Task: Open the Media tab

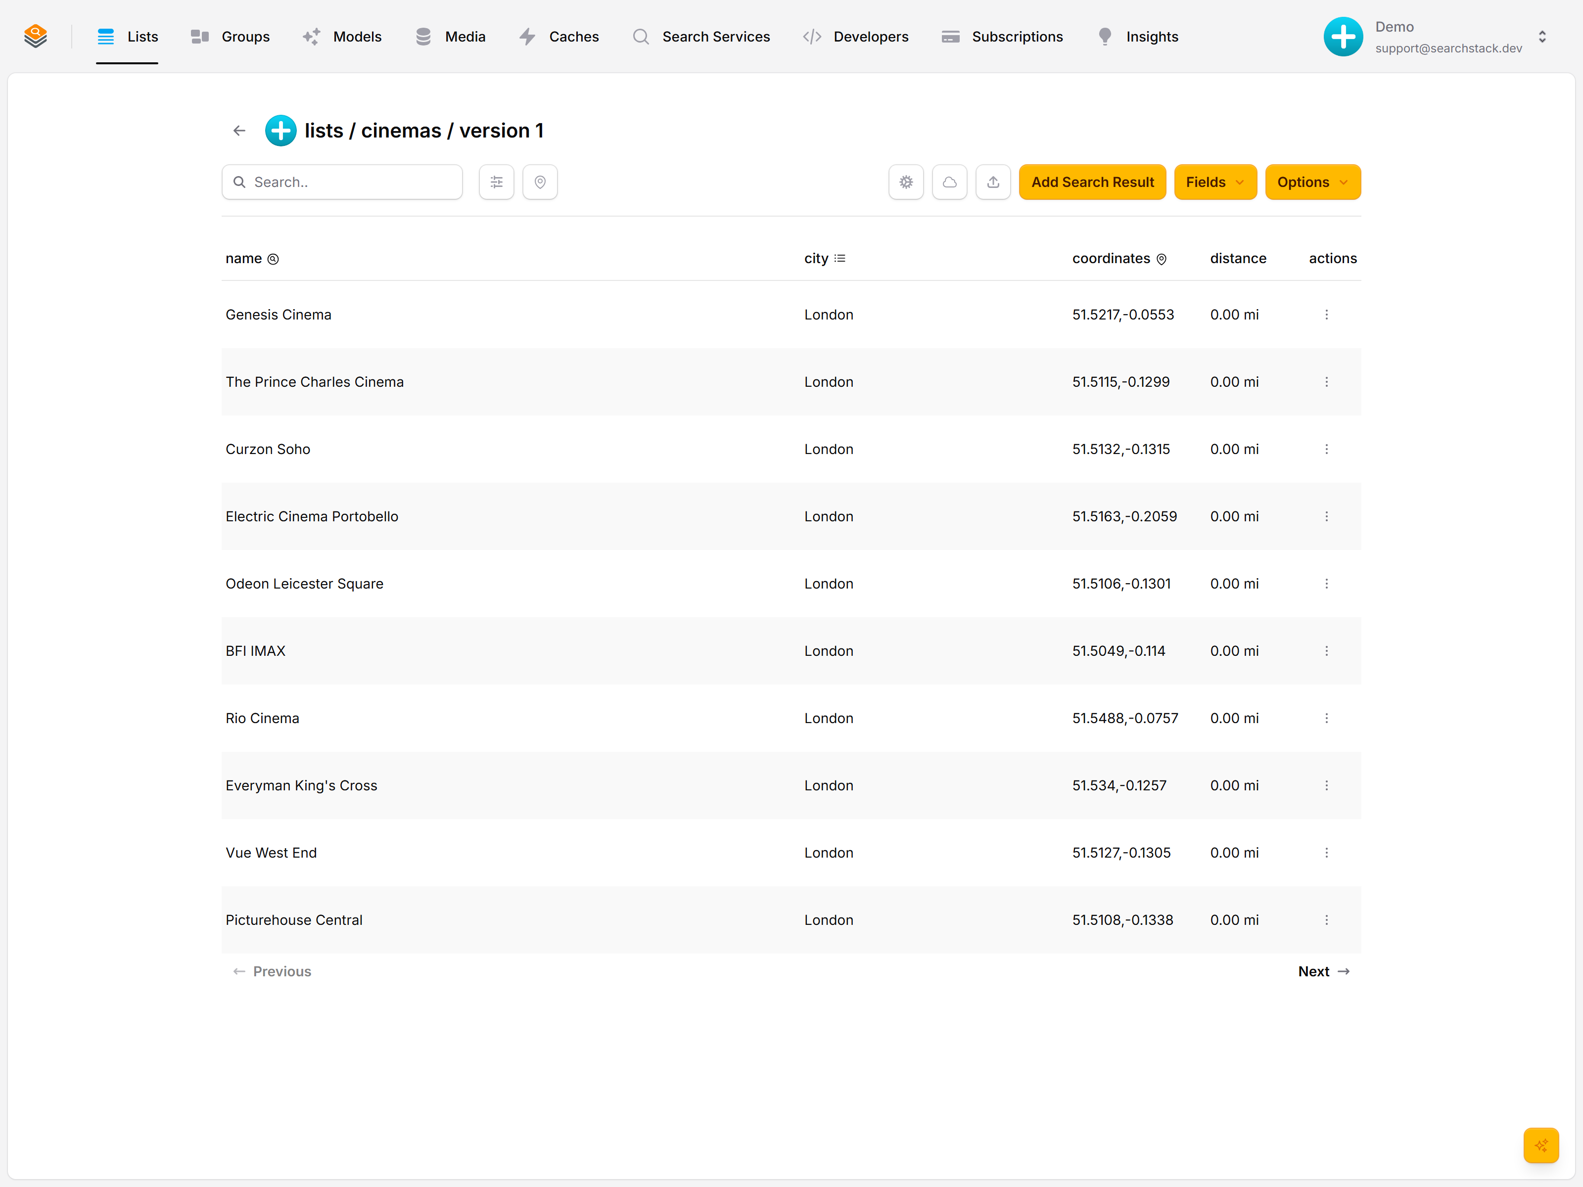Action: click(x=450, y=37)
